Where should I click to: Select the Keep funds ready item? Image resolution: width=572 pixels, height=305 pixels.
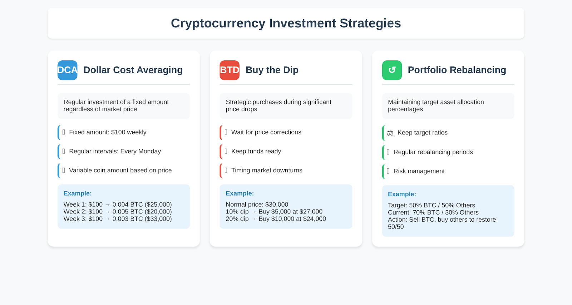(x=286, y=152)
